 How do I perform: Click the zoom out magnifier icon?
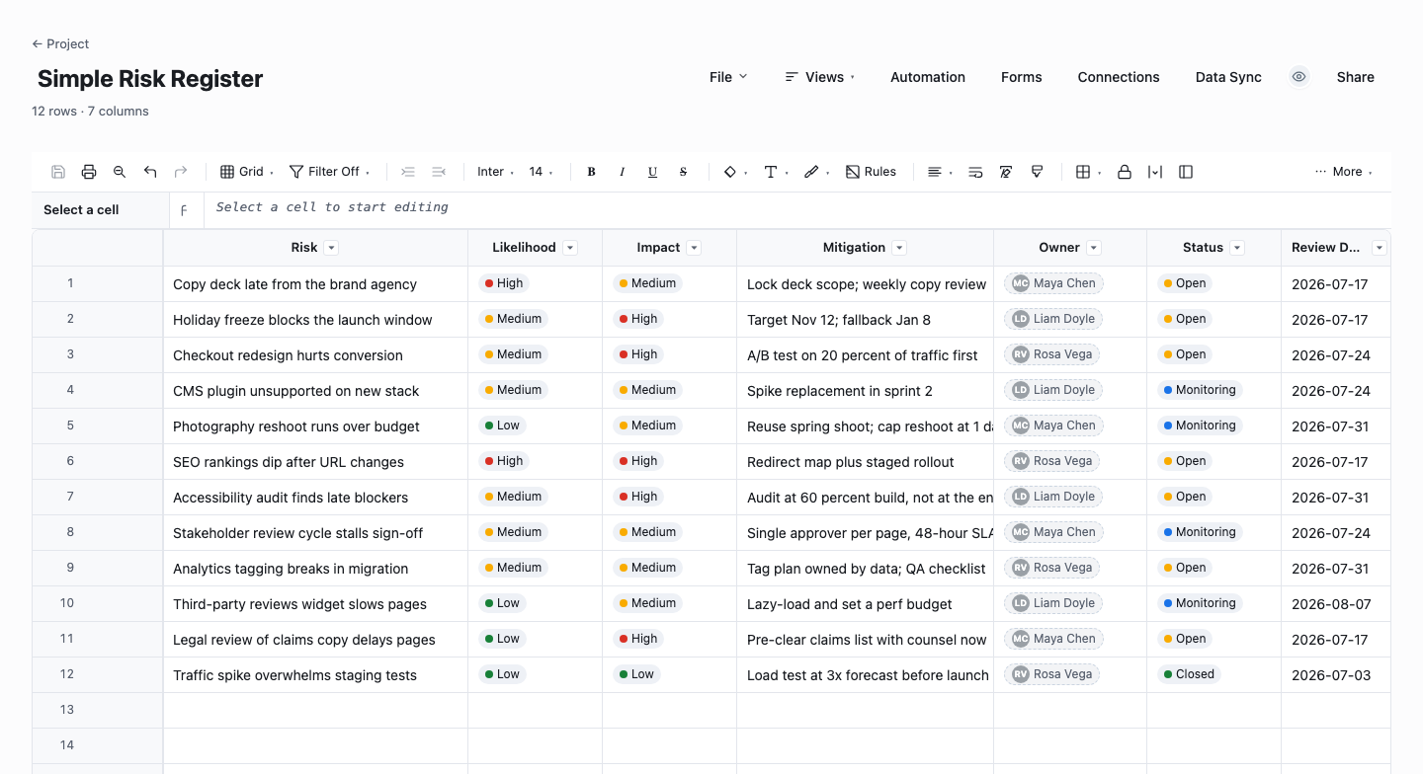coord(120,172)
